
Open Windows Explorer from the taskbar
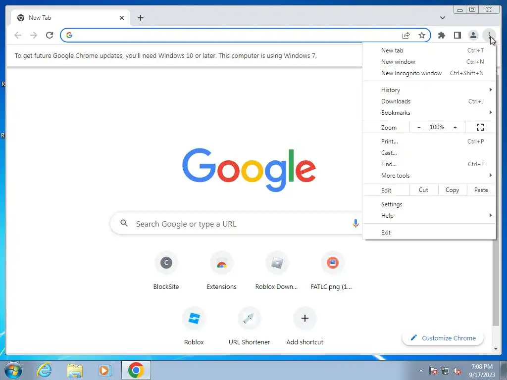(x=74, y=370)
